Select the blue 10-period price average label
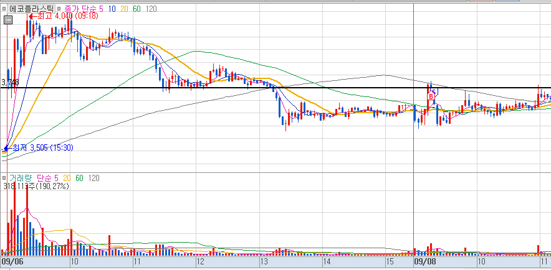This screenshot has width=551, height=270. coord(112,9)
